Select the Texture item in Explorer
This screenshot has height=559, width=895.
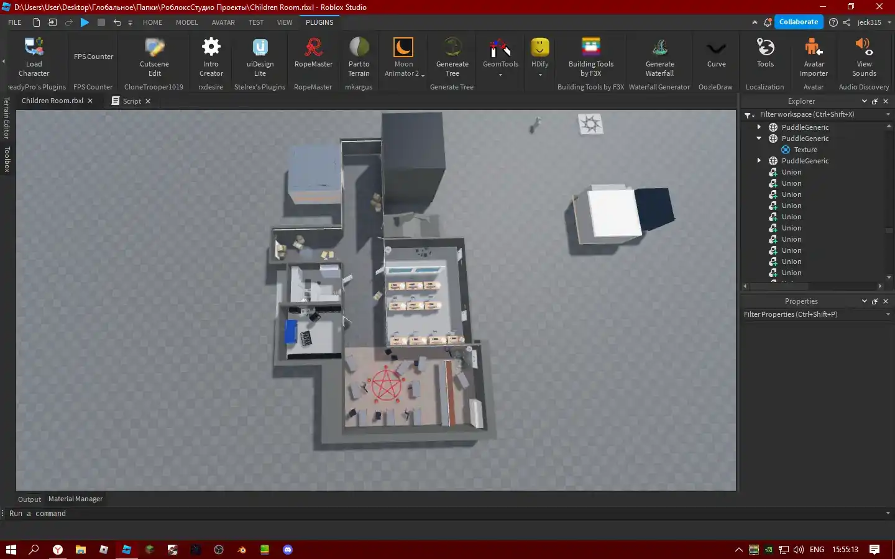click(805, 150)
